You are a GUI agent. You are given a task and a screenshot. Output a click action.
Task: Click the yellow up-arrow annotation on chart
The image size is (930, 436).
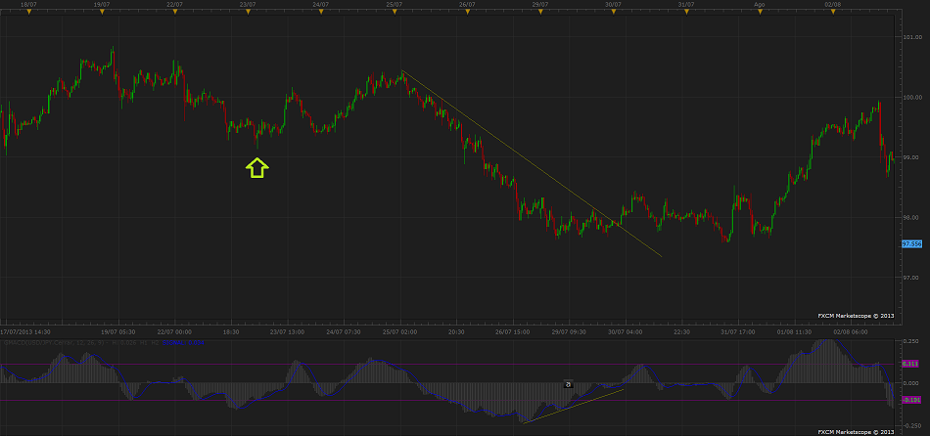(x=256, y=168)
